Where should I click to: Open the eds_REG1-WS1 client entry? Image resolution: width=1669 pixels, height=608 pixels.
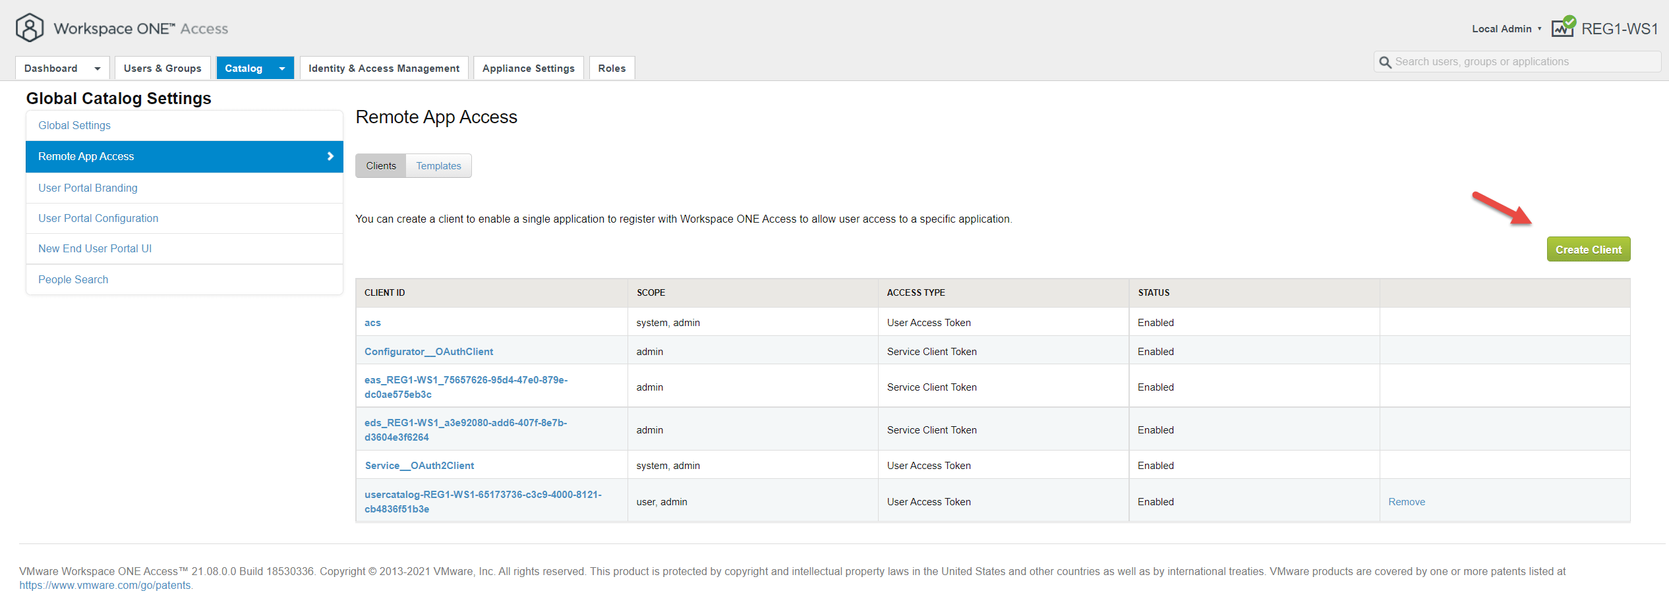(x=465, y=430)
